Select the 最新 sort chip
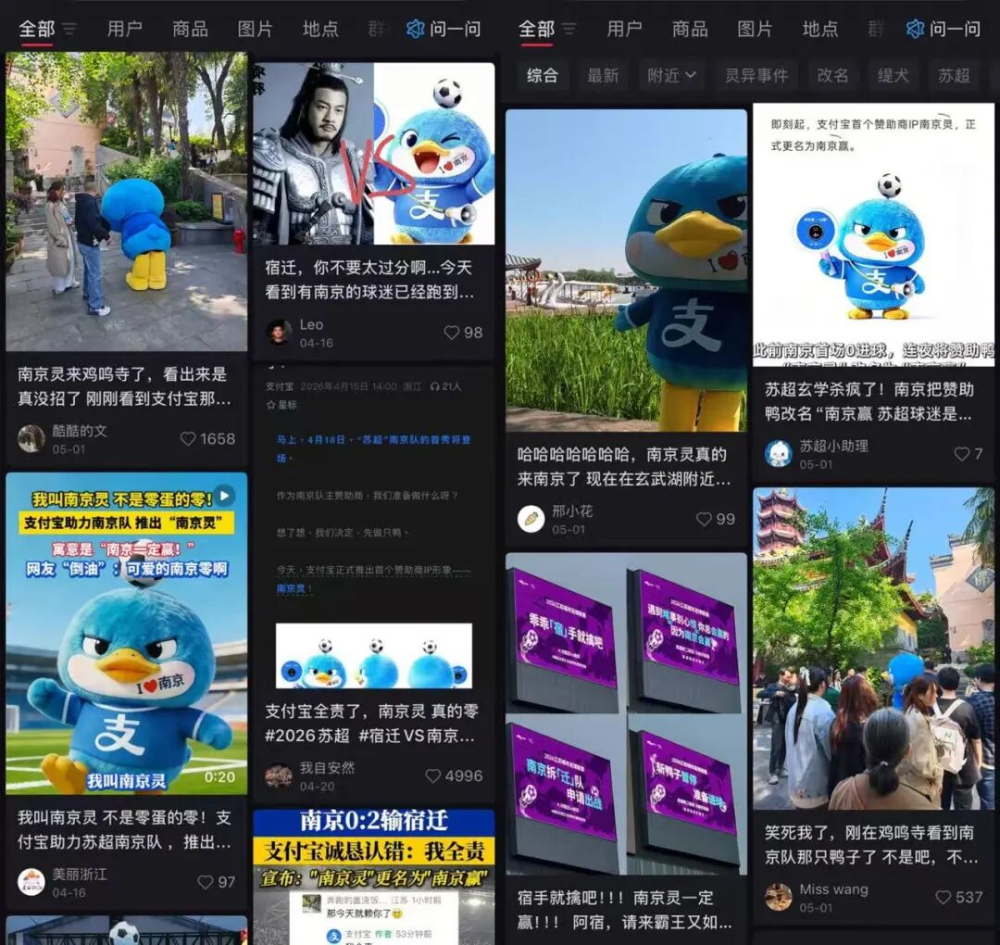Viewport: 1000px width, 945px height. coord(603,75)
